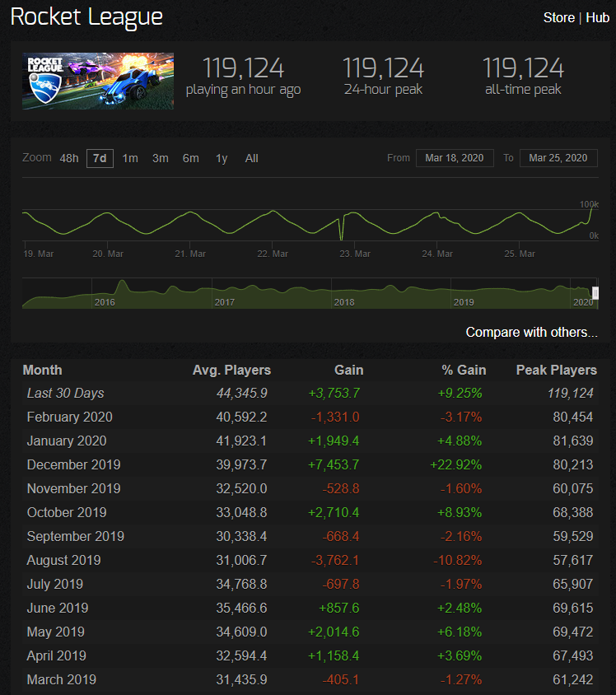The height and width of the screenshot is (695, 616).
Task: Click the 2016 label in the timeline navigator
Action: pos(105,302)
